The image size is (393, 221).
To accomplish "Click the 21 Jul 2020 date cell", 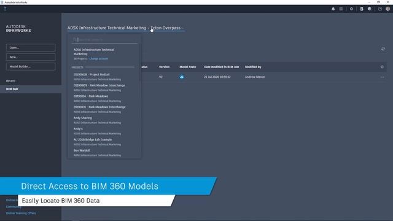I will click(217, 77).
